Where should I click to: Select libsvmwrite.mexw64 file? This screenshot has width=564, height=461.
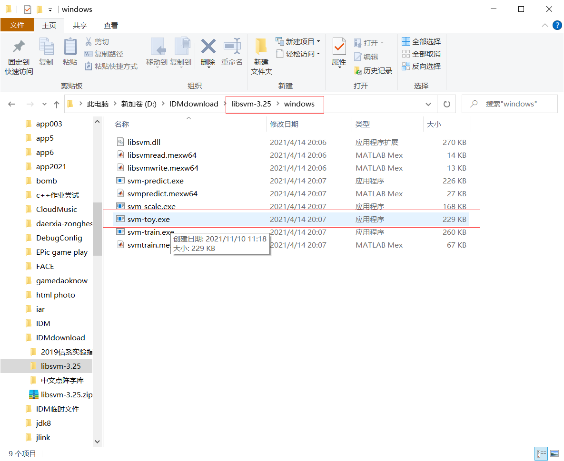(291, 168)
